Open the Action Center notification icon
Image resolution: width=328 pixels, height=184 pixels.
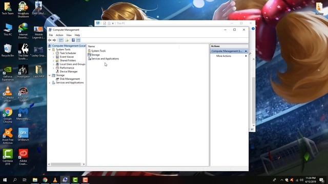(321, 180)
